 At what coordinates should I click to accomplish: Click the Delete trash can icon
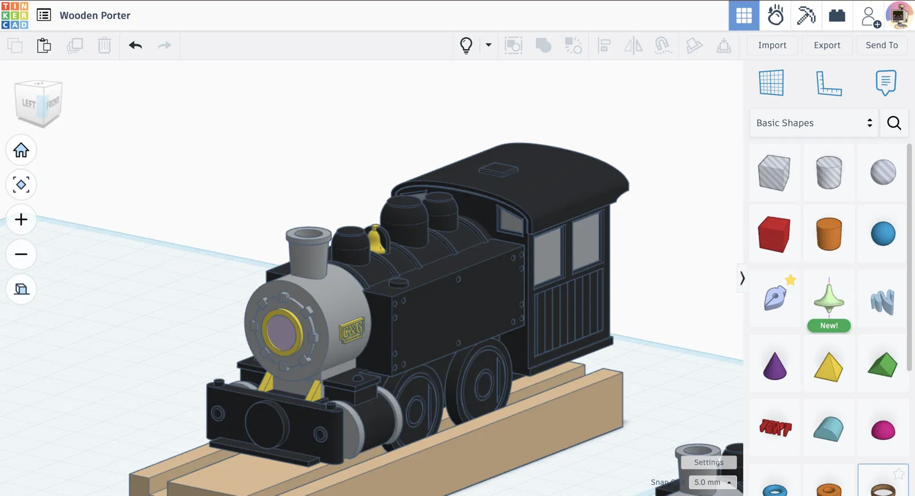tap(104, 45)
